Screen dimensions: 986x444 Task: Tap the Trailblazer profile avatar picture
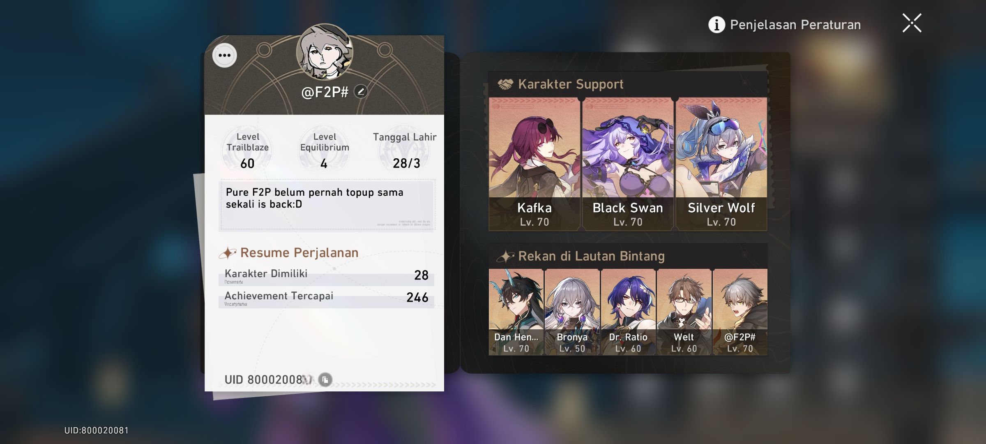(x=325, y=52)
